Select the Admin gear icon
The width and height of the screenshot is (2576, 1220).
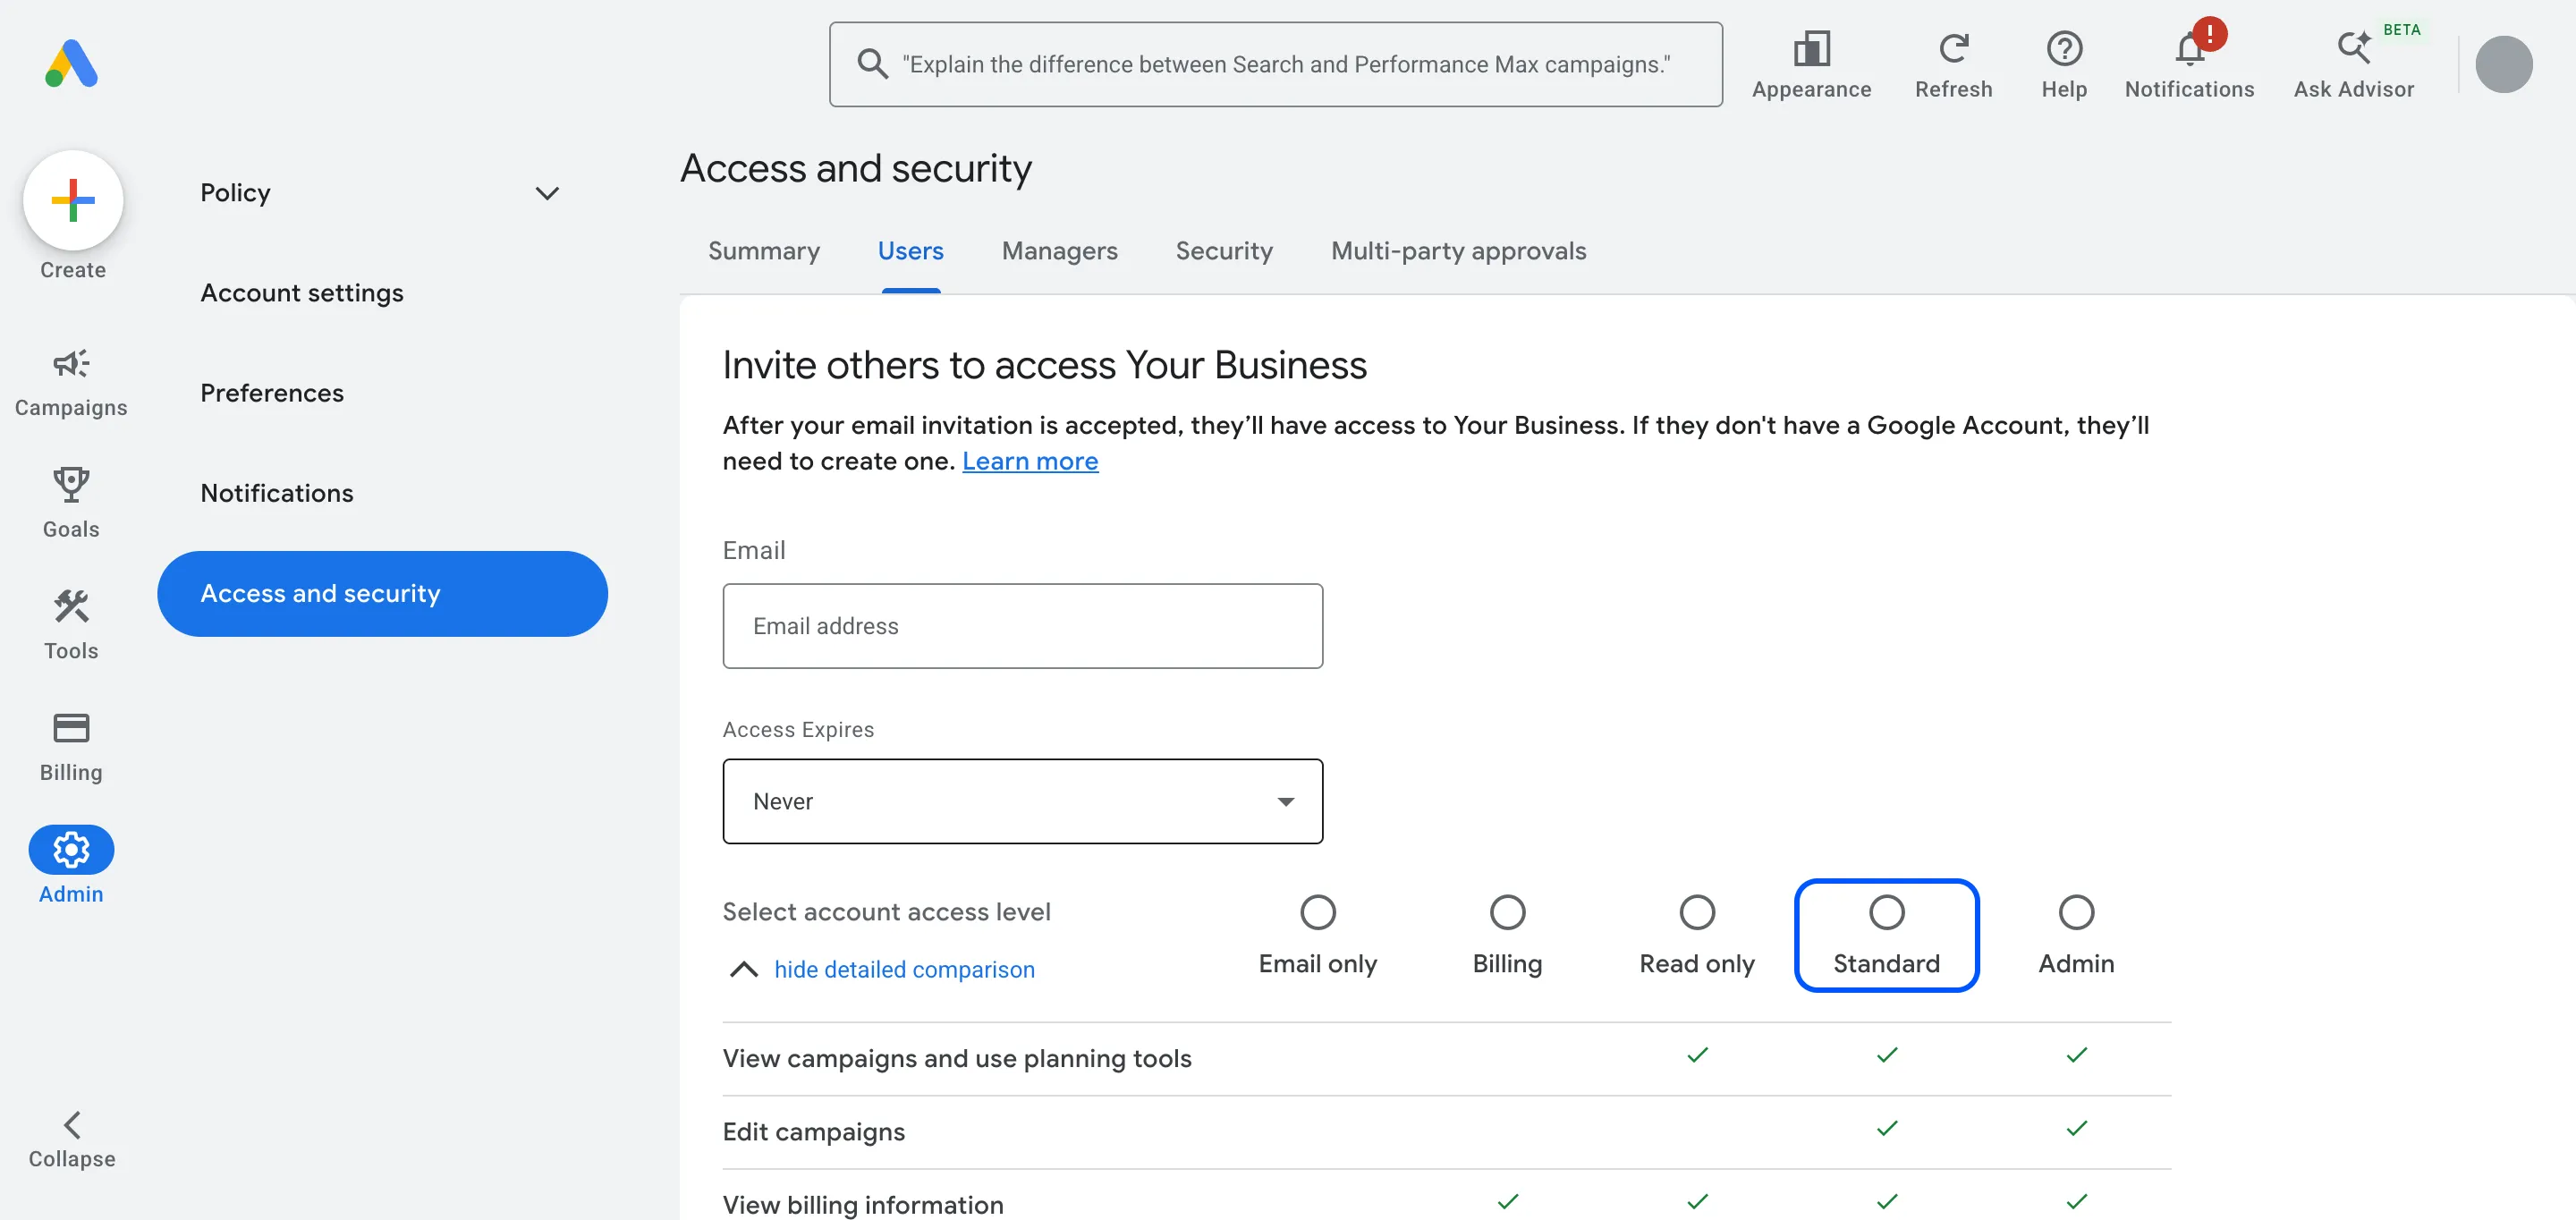(x=71, y=850)
